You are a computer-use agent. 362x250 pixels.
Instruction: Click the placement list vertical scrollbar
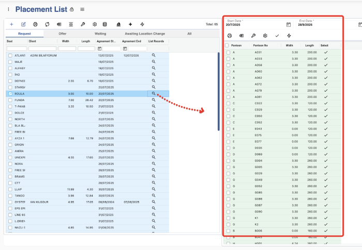(x=218, y=91)
